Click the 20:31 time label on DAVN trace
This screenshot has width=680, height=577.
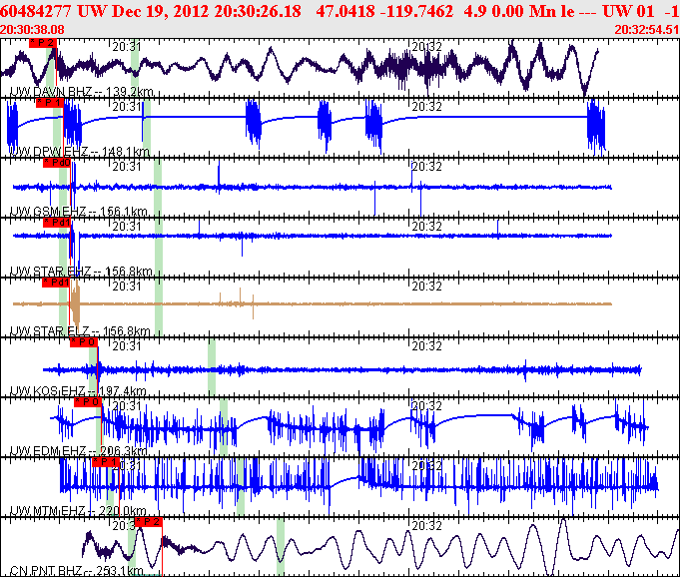pyautogui.click(x=127, y=46)
